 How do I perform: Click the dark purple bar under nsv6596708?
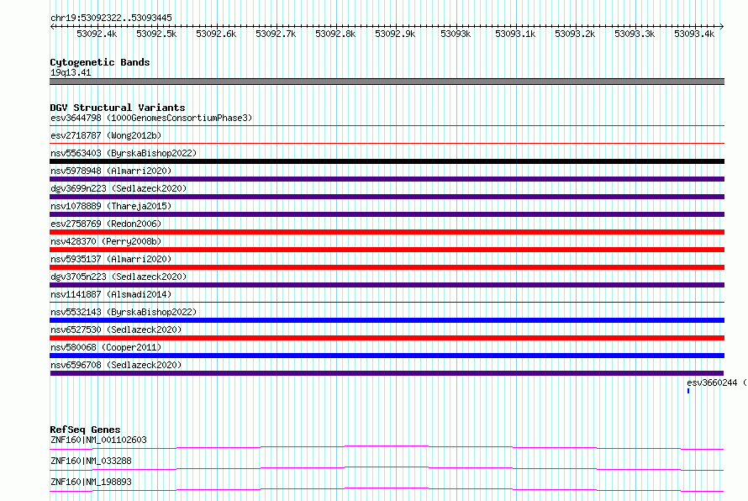(387, 373)
